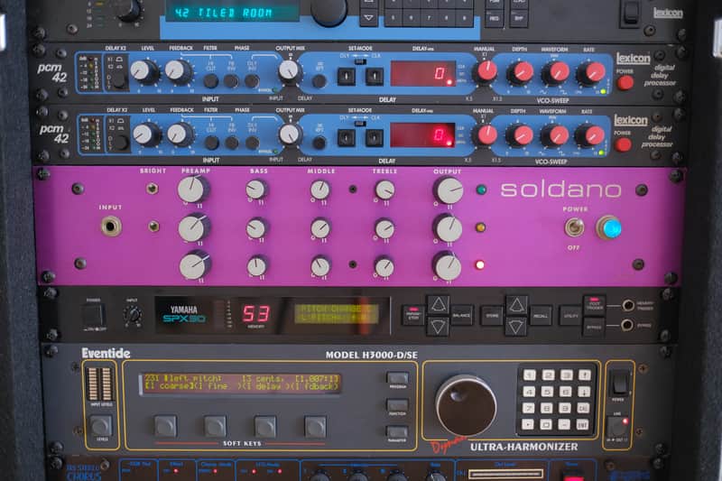Adjust the red Rate knob on lower PCM 42
The image size is (722, 481).
tap(590, 134)
